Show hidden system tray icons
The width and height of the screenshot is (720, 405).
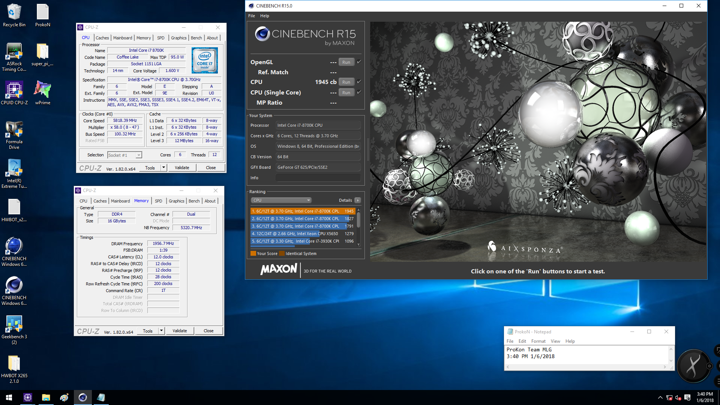coord(660,398)
